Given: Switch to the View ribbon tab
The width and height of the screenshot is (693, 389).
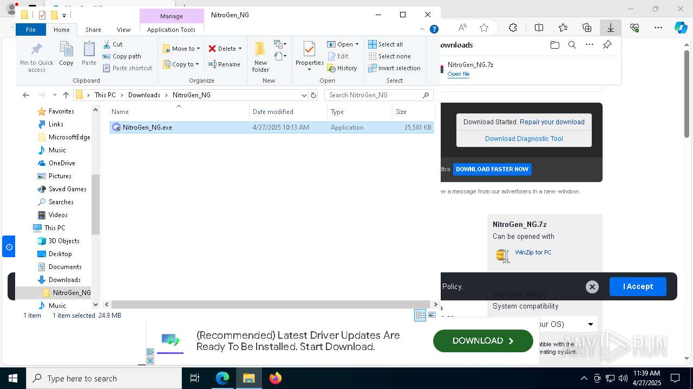Looking at the screenshot, I should [x=123, y=30].
